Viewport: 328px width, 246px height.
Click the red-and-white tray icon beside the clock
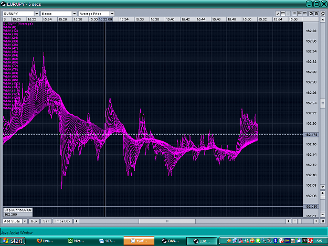click(310, 241)
